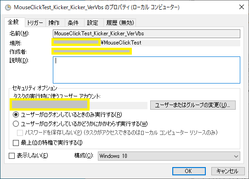Click the 場所: label

[16, 43]
